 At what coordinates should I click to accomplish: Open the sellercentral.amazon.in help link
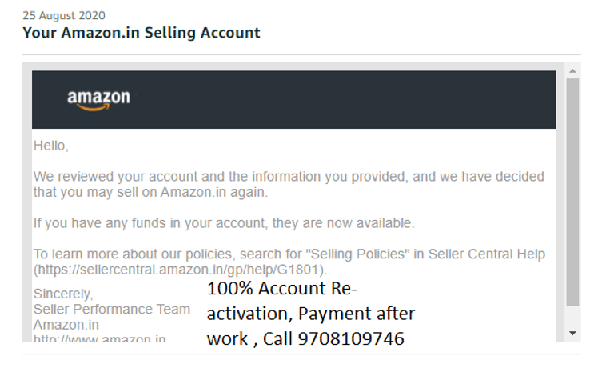[180, 270]
